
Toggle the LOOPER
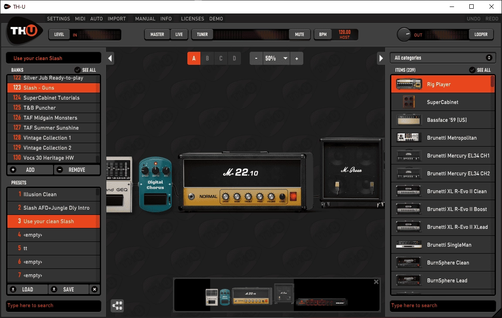pyautogui.click(x=481, y=34)
